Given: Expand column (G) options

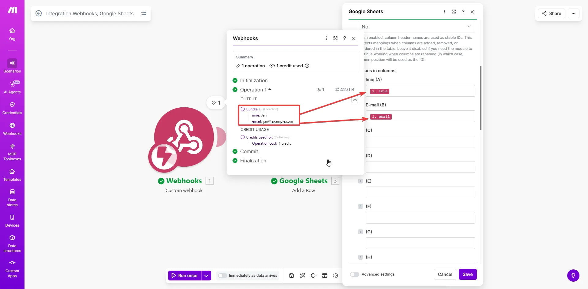Looking at the screenshot, I should [x=360, y=232].
